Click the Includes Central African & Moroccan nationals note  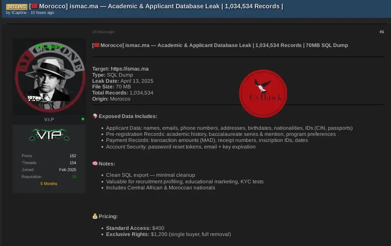coord(160,188)
